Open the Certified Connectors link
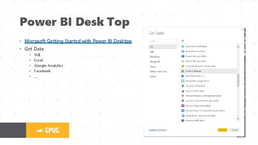This screenshot has height=145, width=258. click(x=158, y=130)
